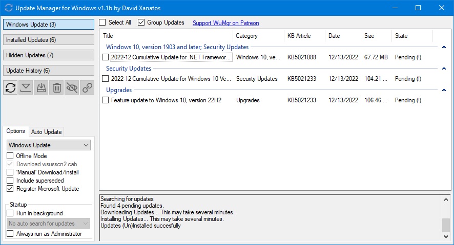
Task: Untick the Group Updates checkbox
Action: 141,22
